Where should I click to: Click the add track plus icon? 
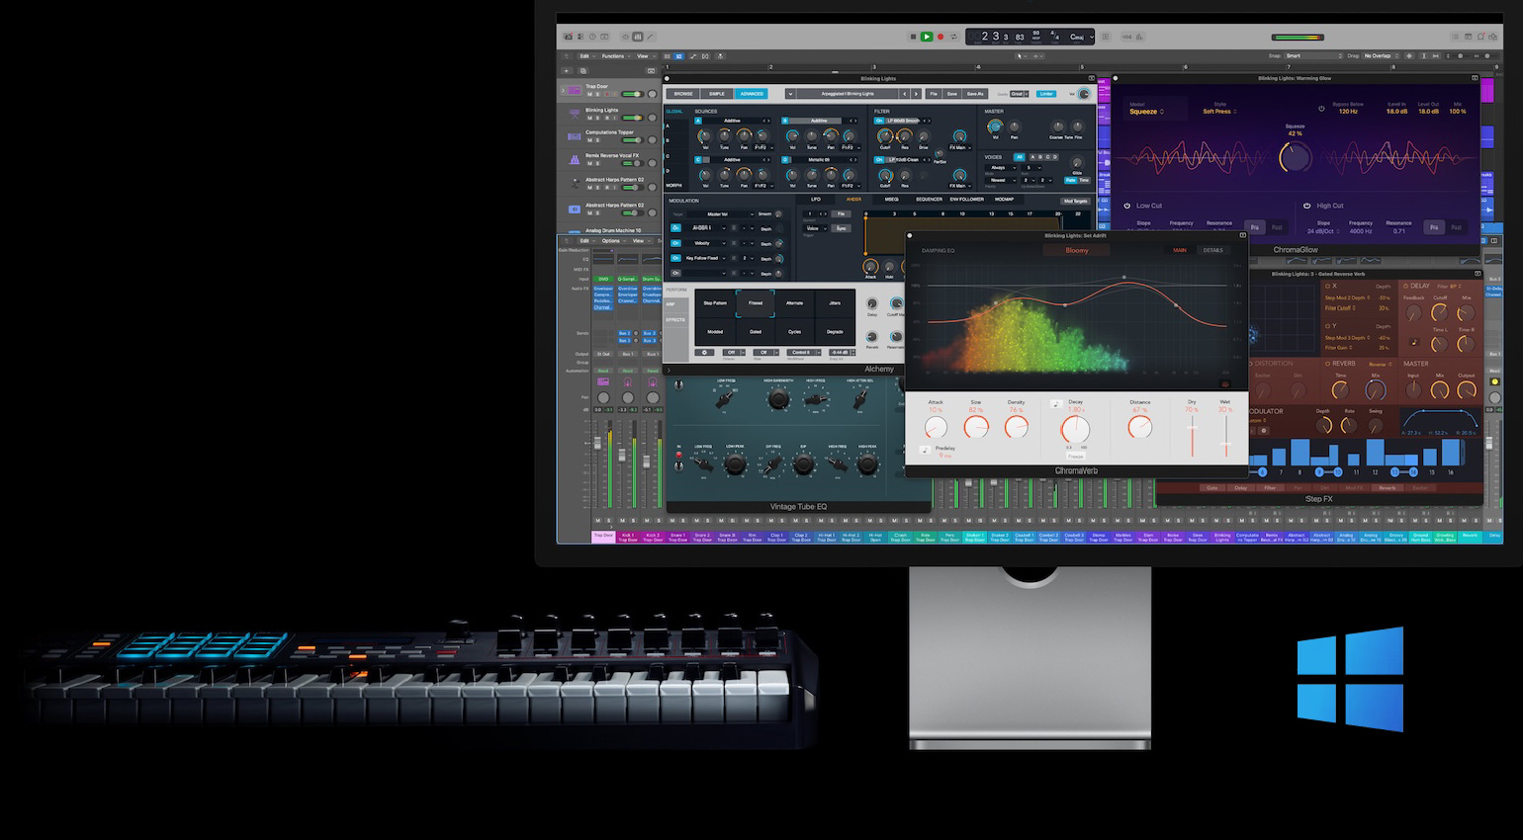coord(567,71)
